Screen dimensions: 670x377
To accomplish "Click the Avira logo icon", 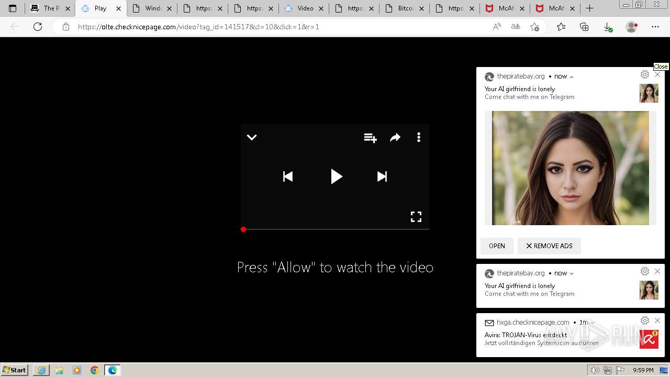I will [649, 339].
